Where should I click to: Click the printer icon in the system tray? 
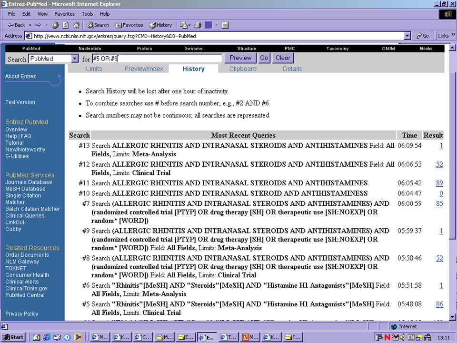point(427,337)
